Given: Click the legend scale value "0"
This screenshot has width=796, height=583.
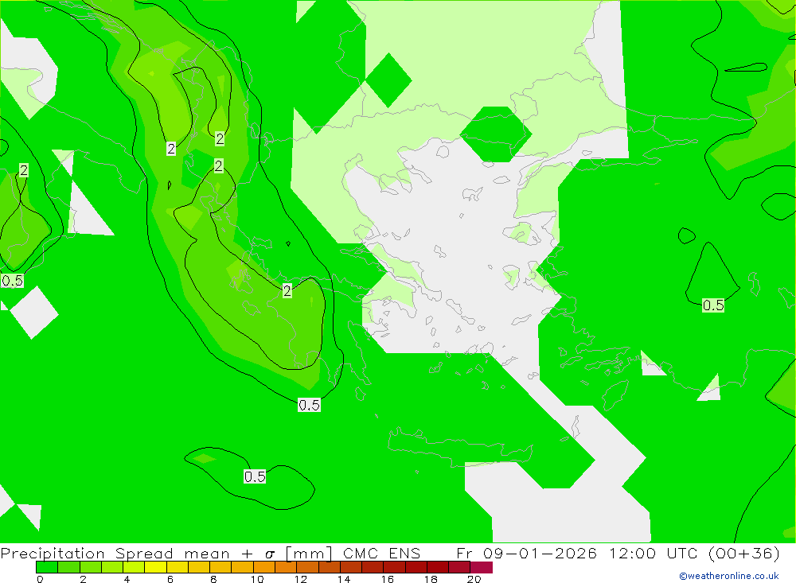Looking at the screenshot, I should 40,579.
